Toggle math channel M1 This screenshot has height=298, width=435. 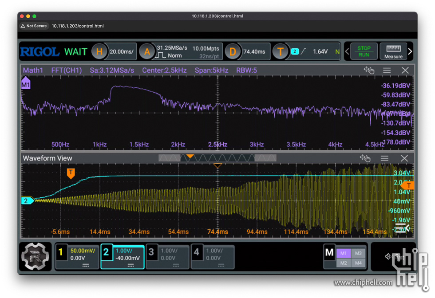tap(344, 253)
